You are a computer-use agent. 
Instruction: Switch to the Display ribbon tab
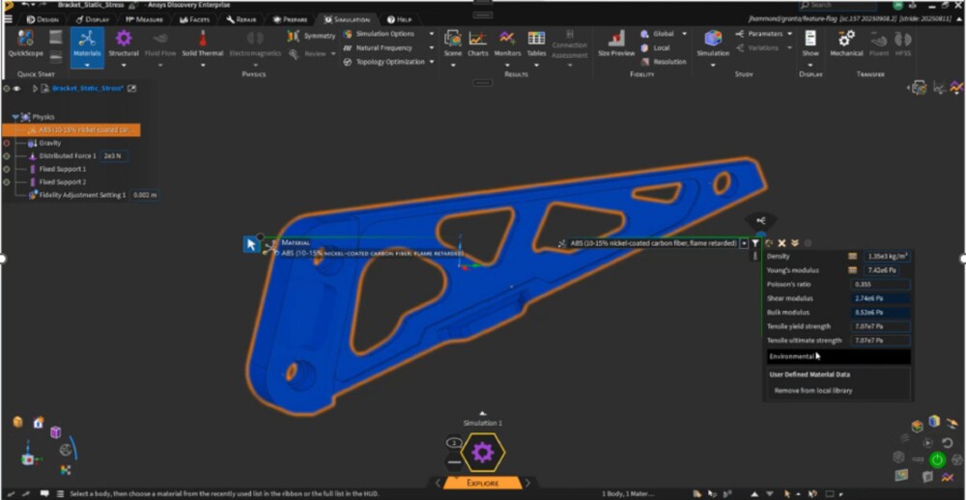pos(93,19)
